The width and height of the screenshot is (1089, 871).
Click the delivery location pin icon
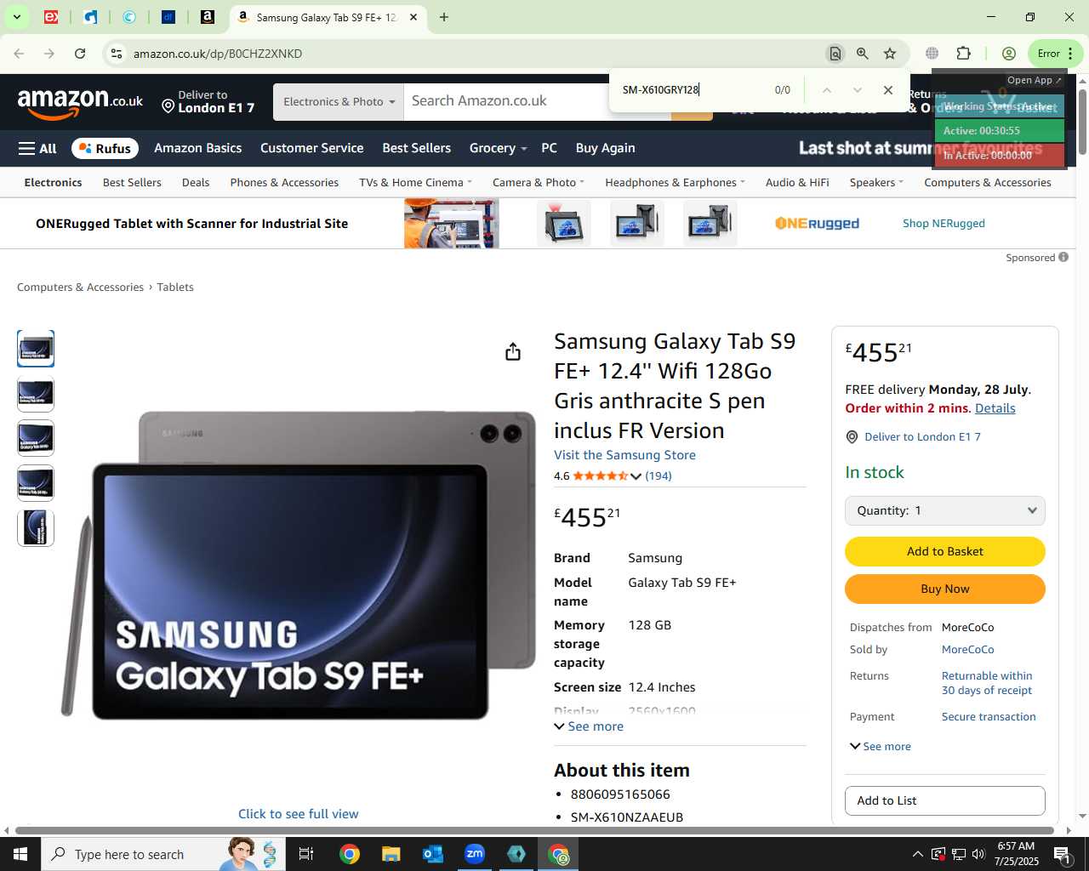(168, 106)
